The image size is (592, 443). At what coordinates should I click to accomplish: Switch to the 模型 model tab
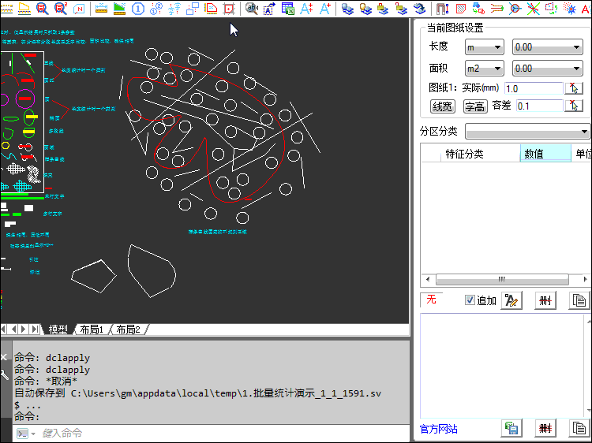[x=58, y=329]
